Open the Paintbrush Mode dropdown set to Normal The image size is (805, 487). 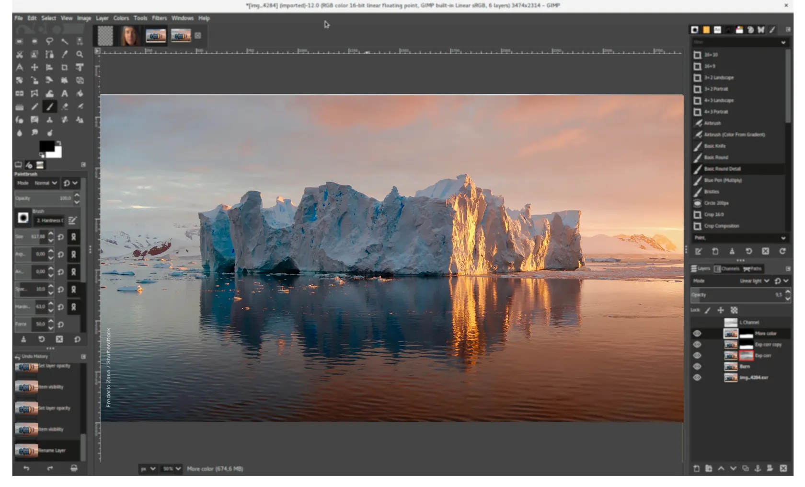[x=46, y=183]
